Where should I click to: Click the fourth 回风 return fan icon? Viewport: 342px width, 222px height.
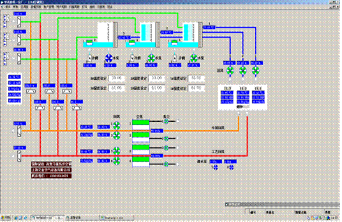click(117, 161)
